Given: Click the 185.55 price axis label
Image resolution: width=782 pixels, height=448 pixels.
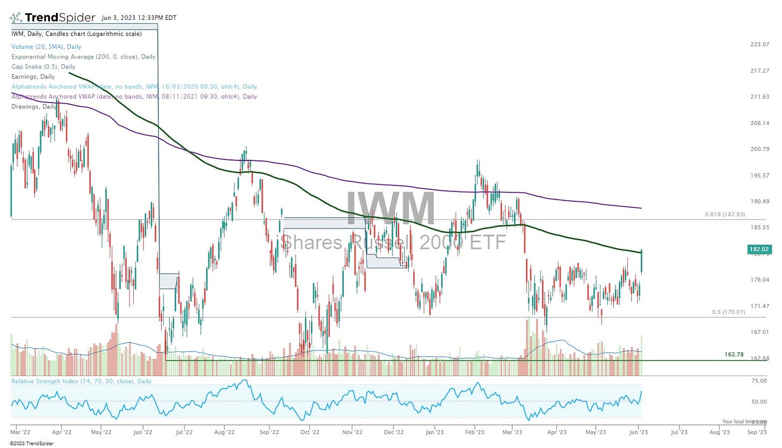Looking at the screenshot, I should (760, 227).
